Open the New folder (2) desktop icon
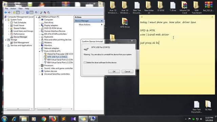217x122 pixels. (x=149, y=7)
